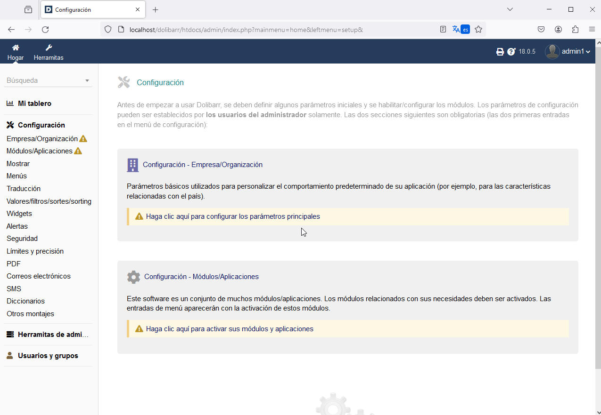Expand Usuarios y grupos section
Screen dimensions: 601x415
coord(48,356)
